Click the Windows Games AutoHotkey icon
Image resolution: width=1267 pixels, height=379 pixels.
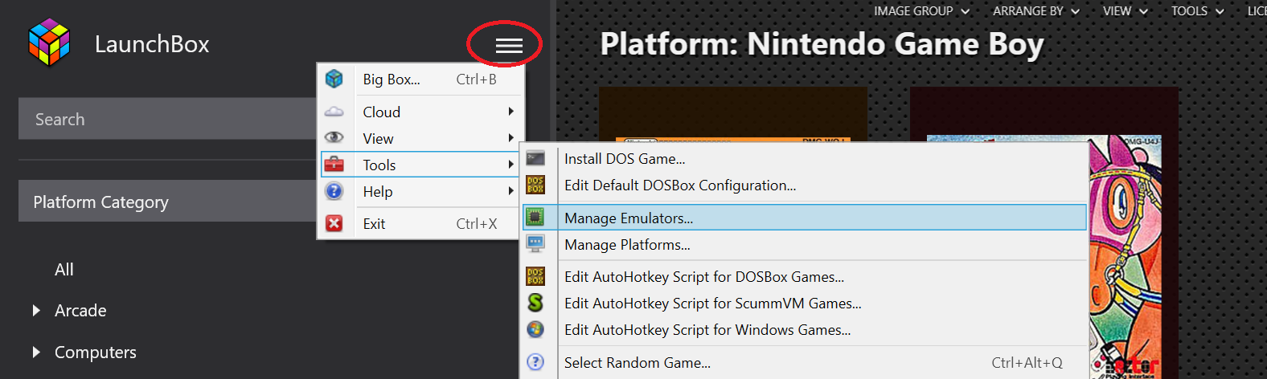pyautogui.click(x=535, y=329)
